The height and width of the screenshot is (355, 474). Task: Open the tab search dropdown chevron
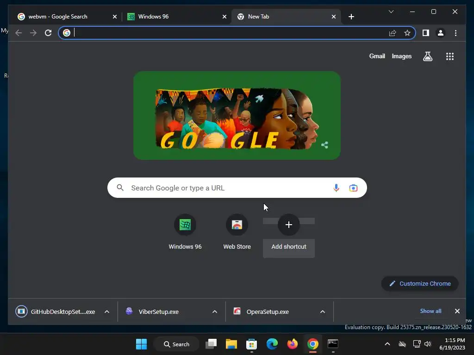(391, 12)
